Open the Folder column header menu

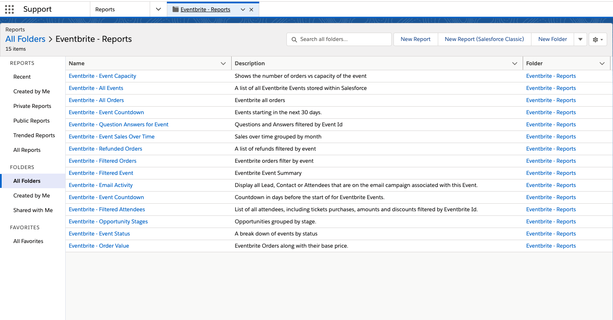tap(602, 64)
